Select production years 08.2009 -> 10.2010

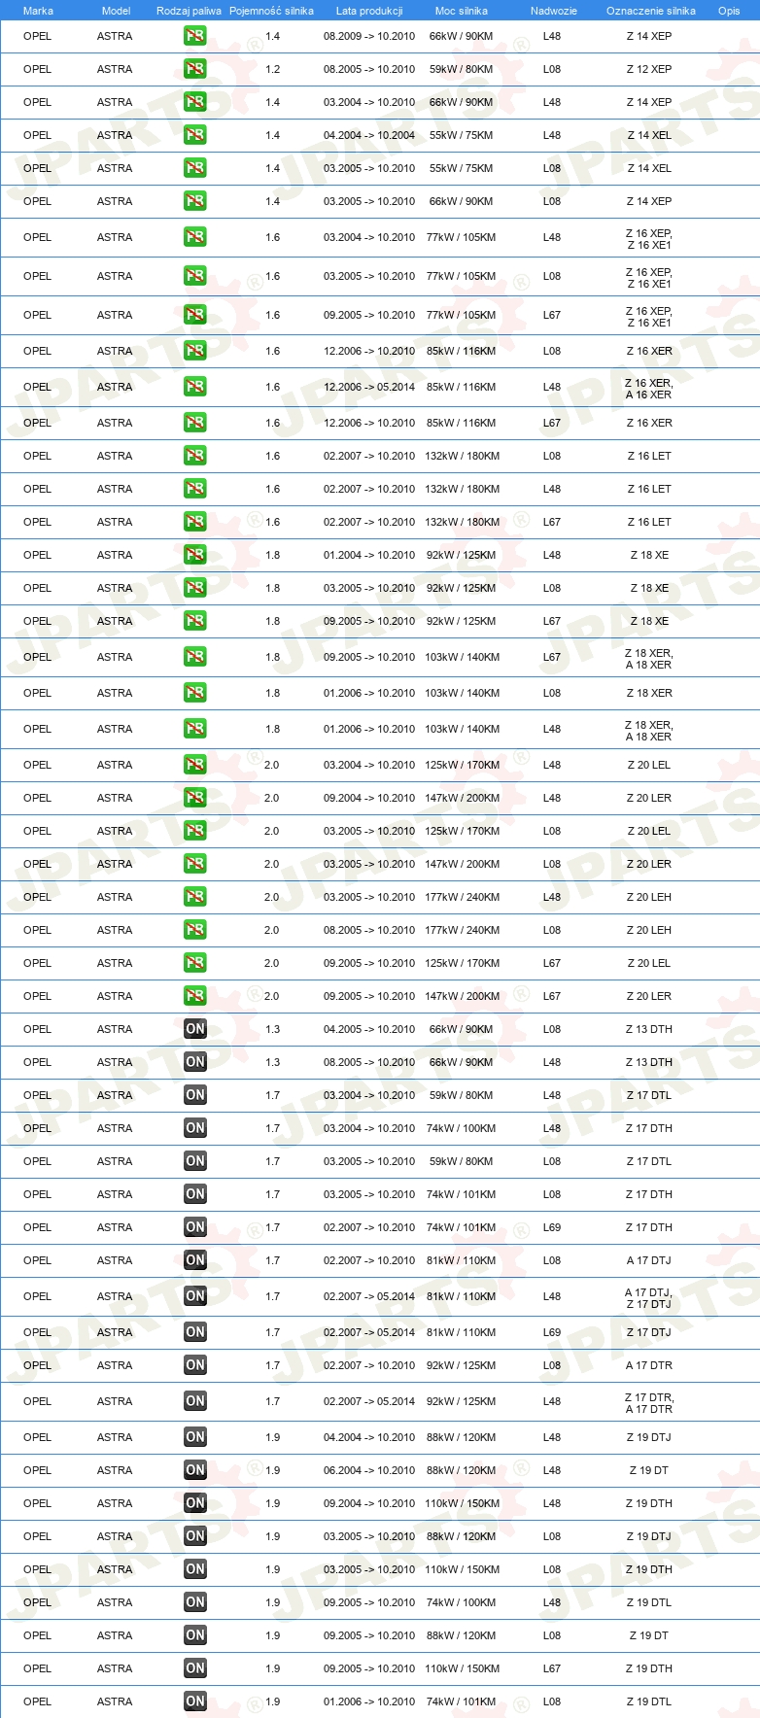369,36
